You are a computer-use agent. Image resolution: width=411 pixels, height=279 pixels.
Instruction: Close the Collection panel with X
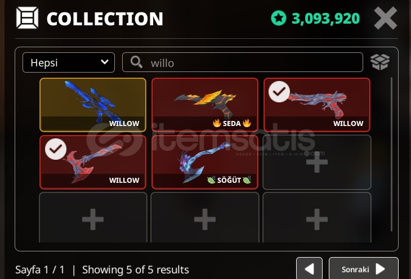pyautogui.click(x=385, y=18)
